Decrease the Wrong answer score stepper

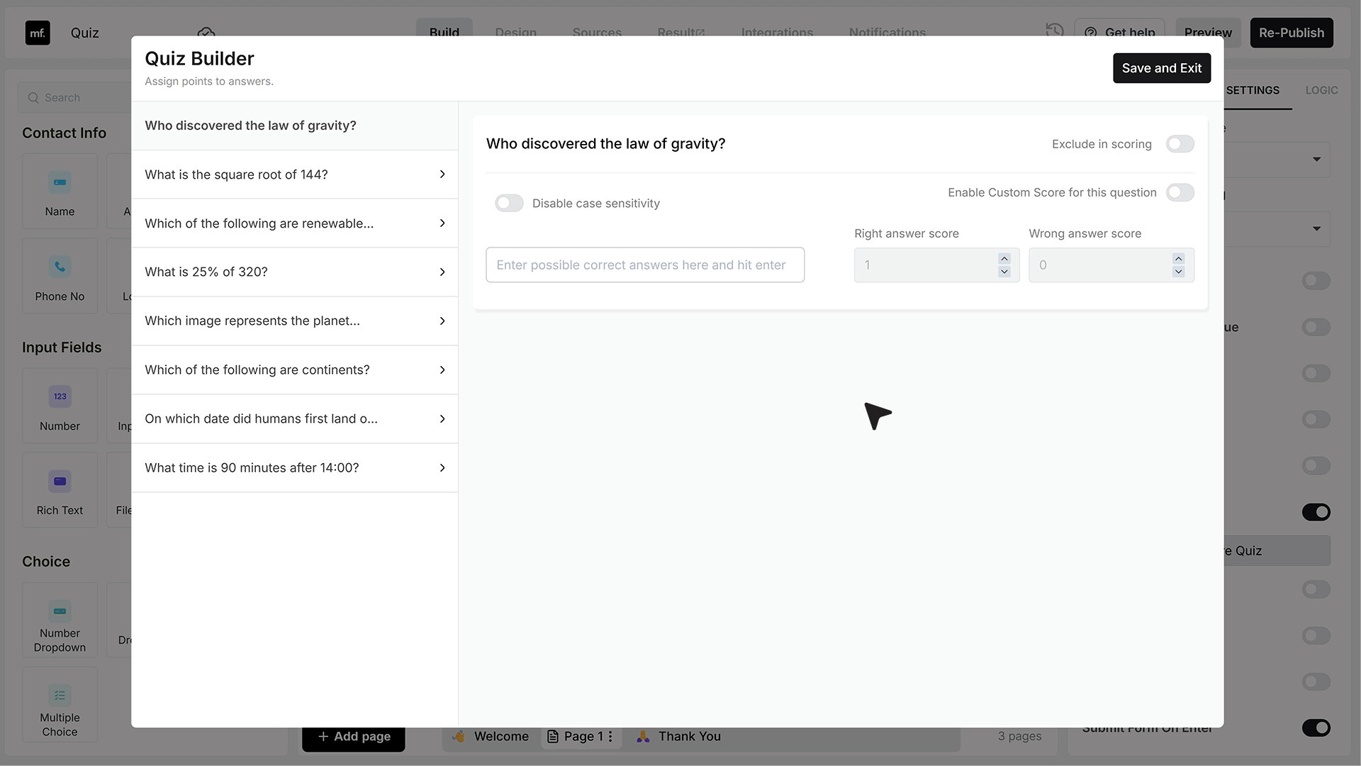[x=1178, y=272]
